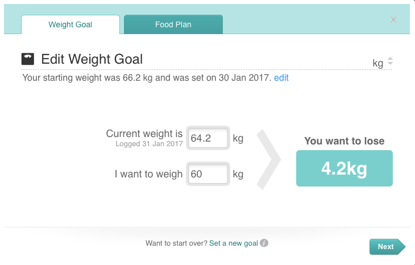
Task: Click the 4.2kg teal result box
Action: (345, 168)
